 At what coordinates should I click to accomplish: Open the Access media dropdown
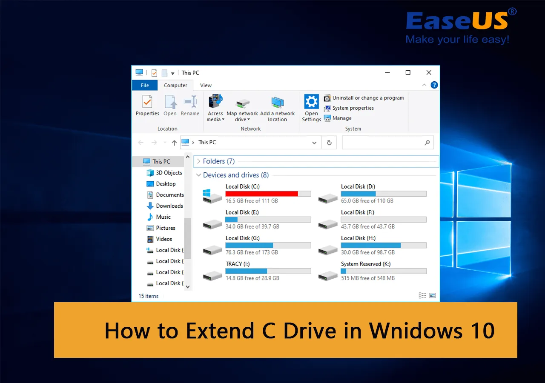(215, 108)
